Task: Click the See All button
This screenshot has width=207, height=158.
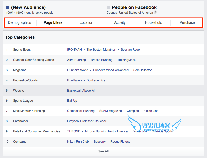Action: click(103, 151)
